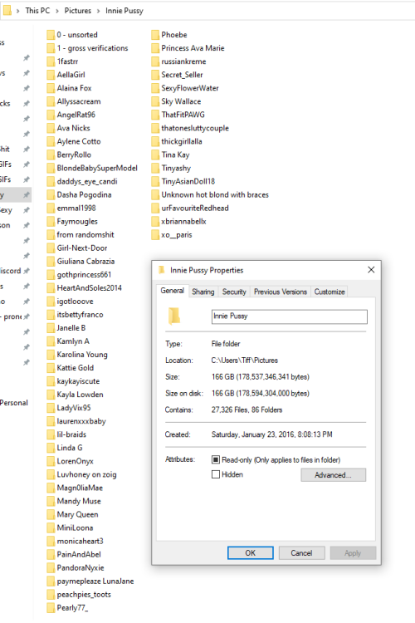Viewport: 415px width, 623px height.
Task: Switch to the Customize tab
Action: click(x=330, y=292)
